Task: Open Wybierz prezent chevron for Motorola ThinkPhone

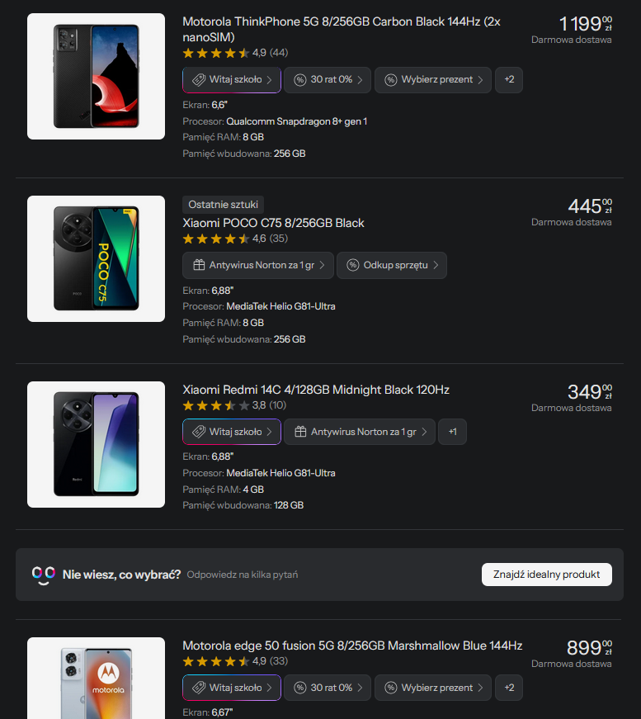Action: pyautogui.click(x=480, y=80)
